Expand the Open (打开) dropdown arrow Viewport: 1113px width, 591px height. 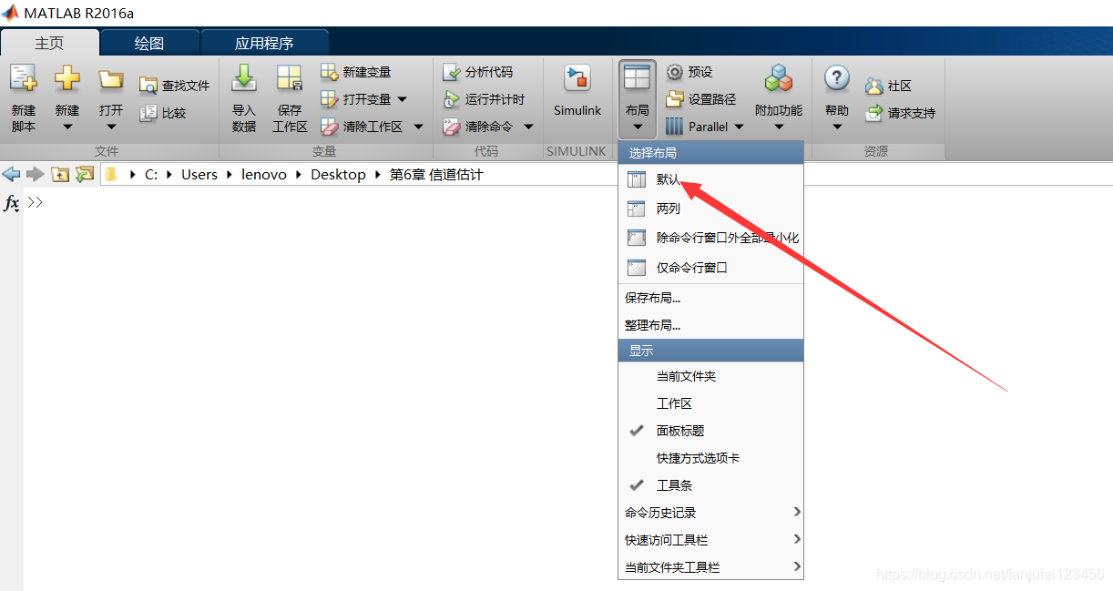[111, 127]
